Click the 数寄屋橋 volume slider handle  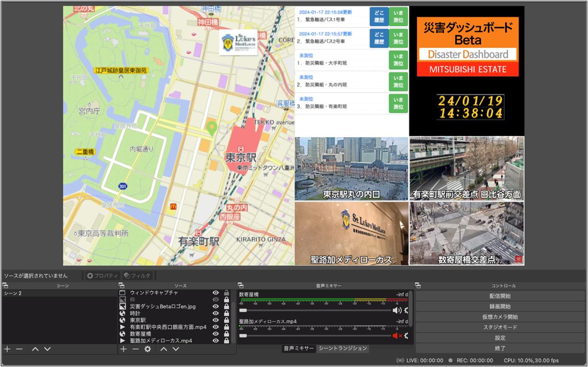[x=243, y=311]
